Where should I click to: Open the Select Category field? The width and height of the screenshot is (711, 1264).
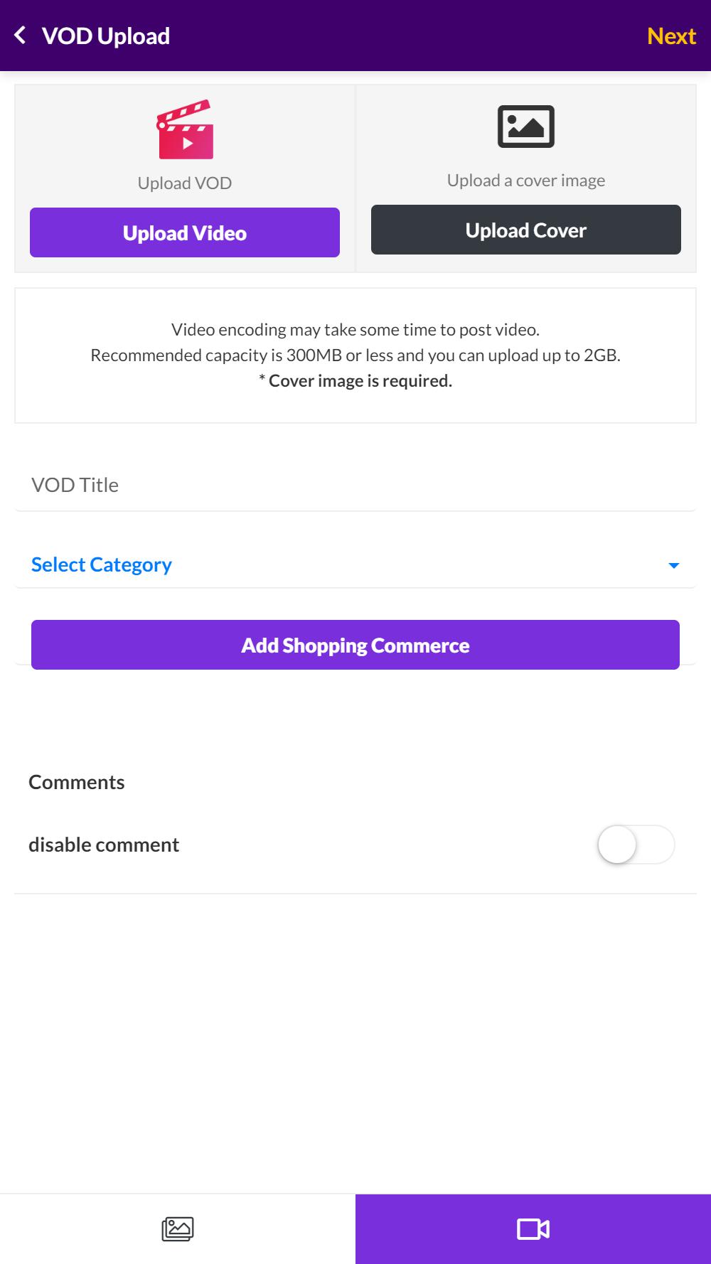click(102, 564)
